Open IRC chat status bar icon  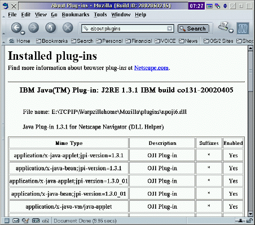(x=46, y=221)
